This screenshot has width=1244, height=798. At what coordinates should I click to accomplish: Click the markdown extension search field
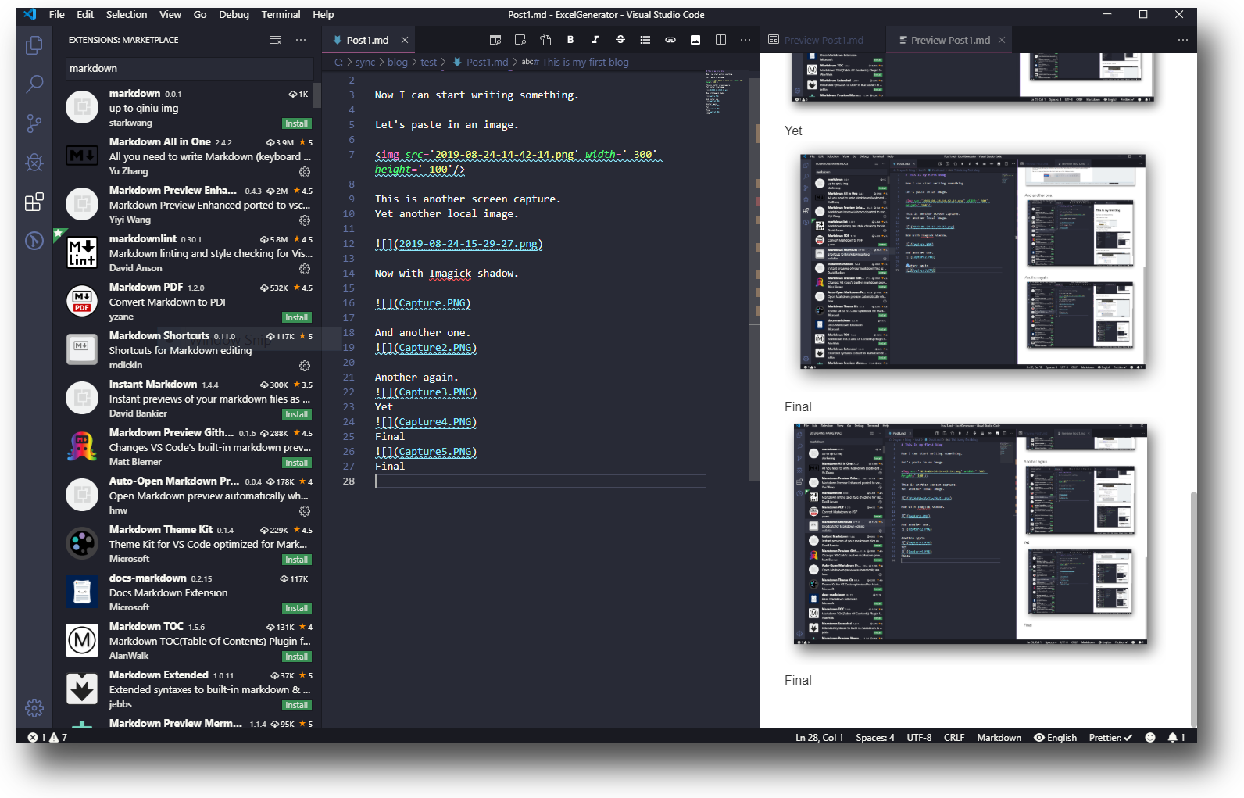[189, 68]
